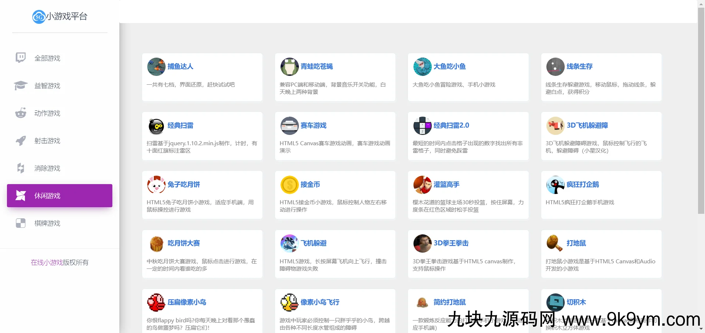The image size is (705, 333).
Task: Click the shark icon for 大鱼吃小鱼
Action: (x=422, y=67)
